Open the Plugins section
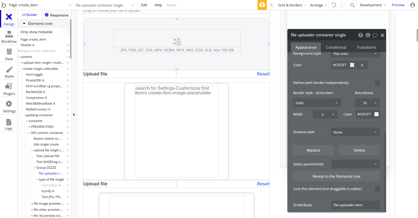The width and height of the screenshot is (418, 218). (9, 89)
